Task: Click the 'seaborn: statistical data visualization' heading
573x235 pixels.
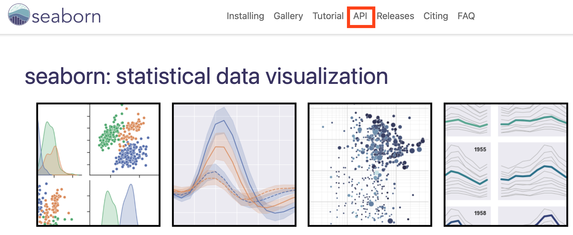Action: (x=206, y=76)
